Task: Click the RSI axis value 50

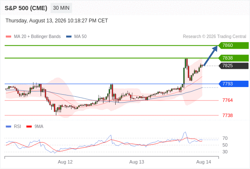Action: pyautogui.click(x=225, y=145)
